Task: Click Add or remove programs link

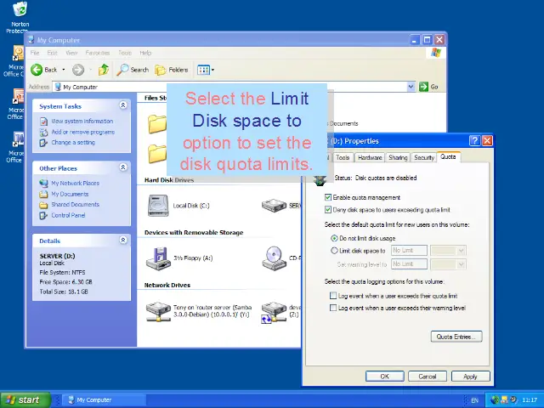Action: [x=83, y=132]
